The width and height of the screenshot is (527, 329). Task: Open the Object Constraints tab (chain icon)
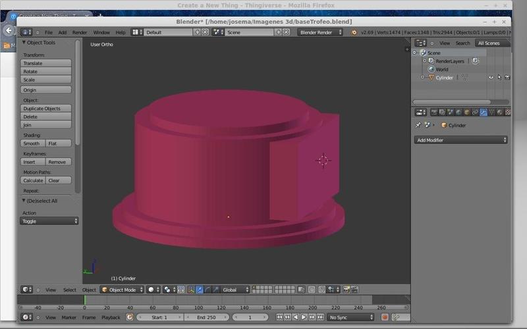475,113
